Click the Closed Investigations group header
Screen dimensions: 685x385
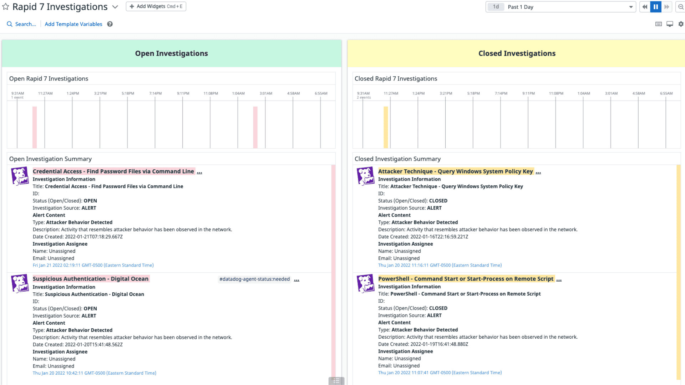[517, 53]
